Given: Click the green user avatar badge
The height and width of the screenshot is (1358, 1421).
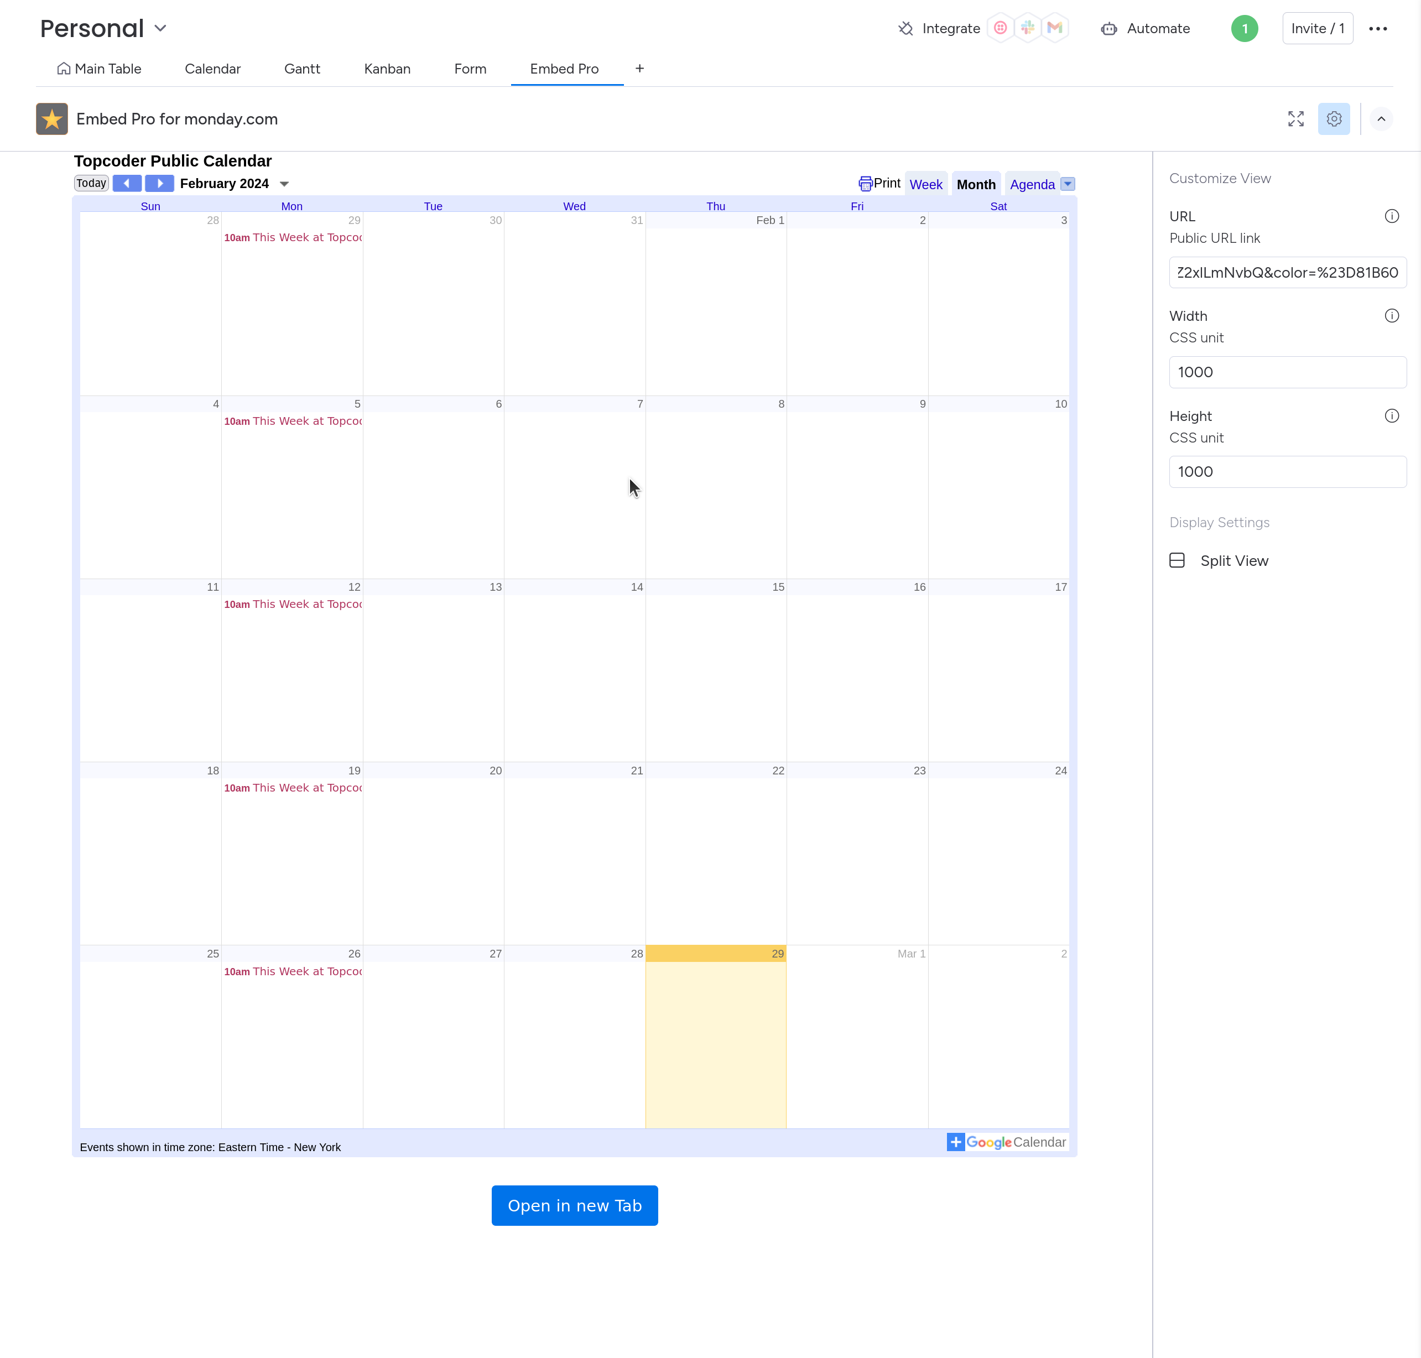Looking at the screenshot, I should tap(1245, 28).
